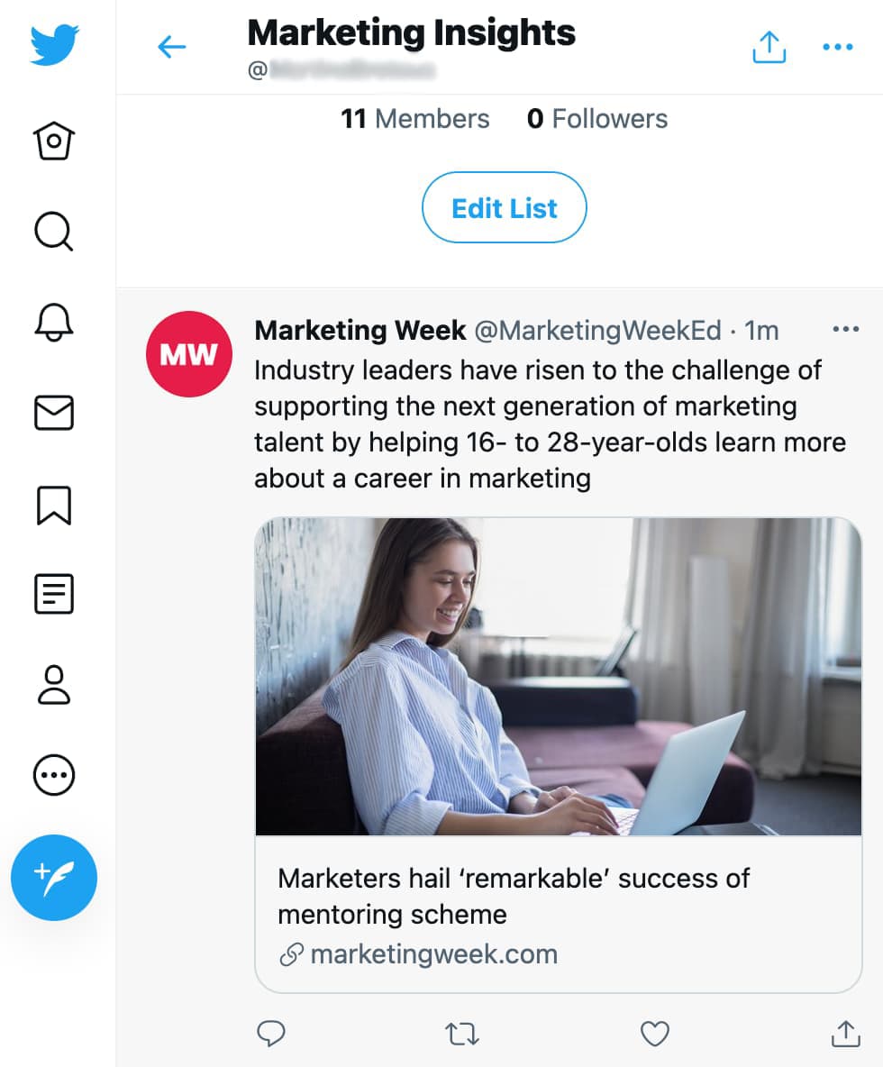The image size is (883, 1067).
Task: Open the Marketing Week profile avatar
Action: [x=189, y=354]
